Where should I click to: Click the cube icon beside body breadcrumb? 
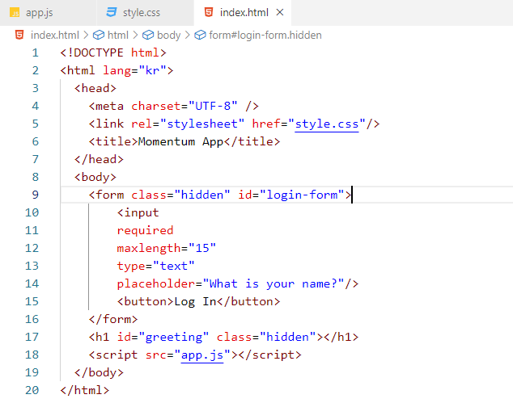148,35
